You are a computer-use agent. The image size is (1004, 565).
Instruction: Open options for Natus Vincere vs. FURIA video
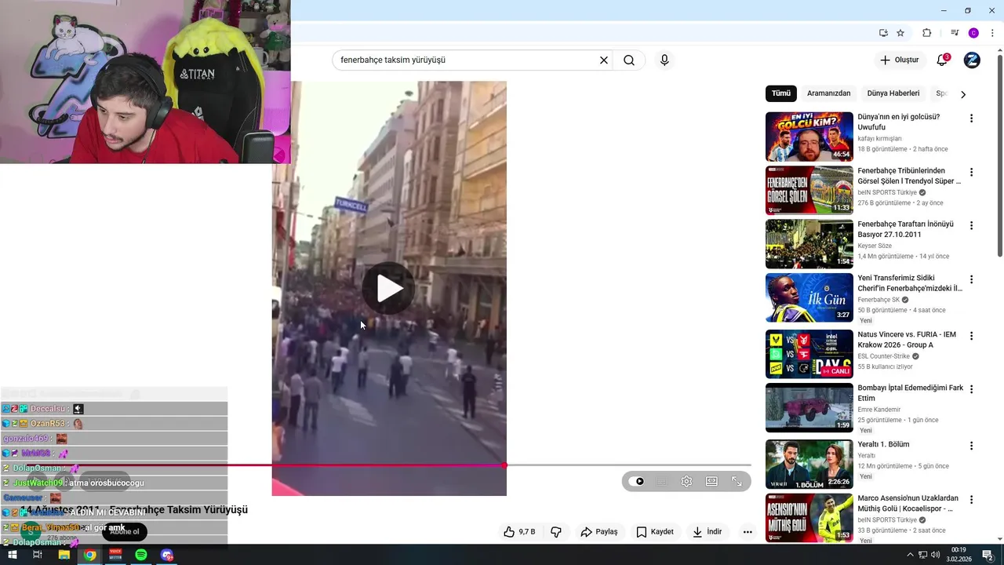pyautogui.click(x=971, y=336)
